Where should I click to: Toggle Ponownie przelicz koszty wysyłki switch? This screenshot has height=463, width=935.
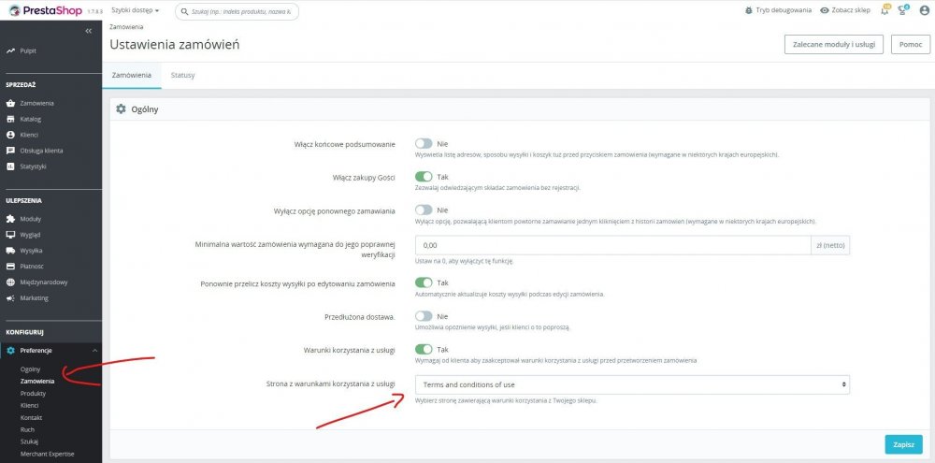424,282
